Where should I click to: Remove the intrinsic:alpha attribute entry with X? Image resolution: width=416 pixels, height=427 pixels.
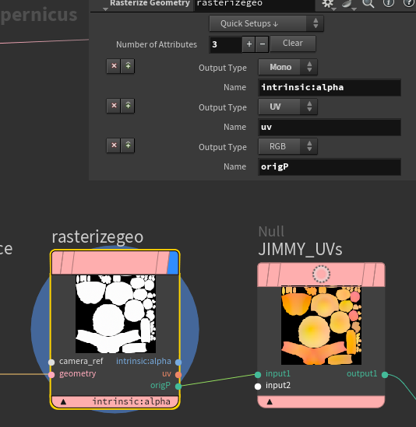[114, 66]
